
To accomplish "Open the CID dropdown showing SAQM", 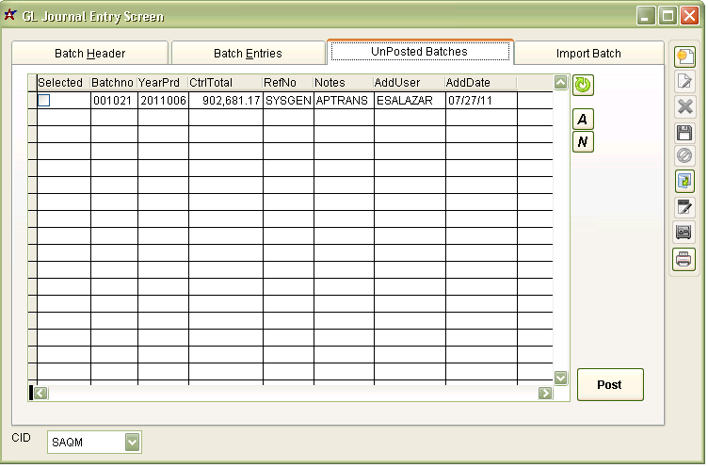I will coord(132,442).
